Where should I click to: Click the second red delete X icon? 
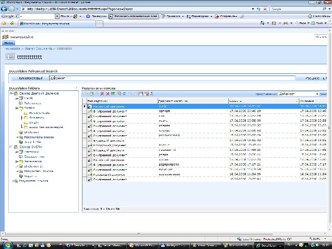pyautogui.click(x=107, y=94)
